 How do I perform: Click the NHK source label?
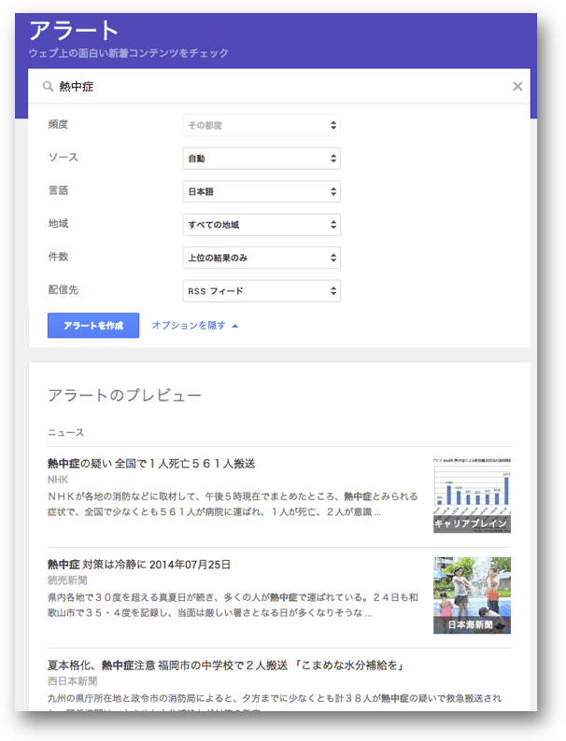(58, 480)
